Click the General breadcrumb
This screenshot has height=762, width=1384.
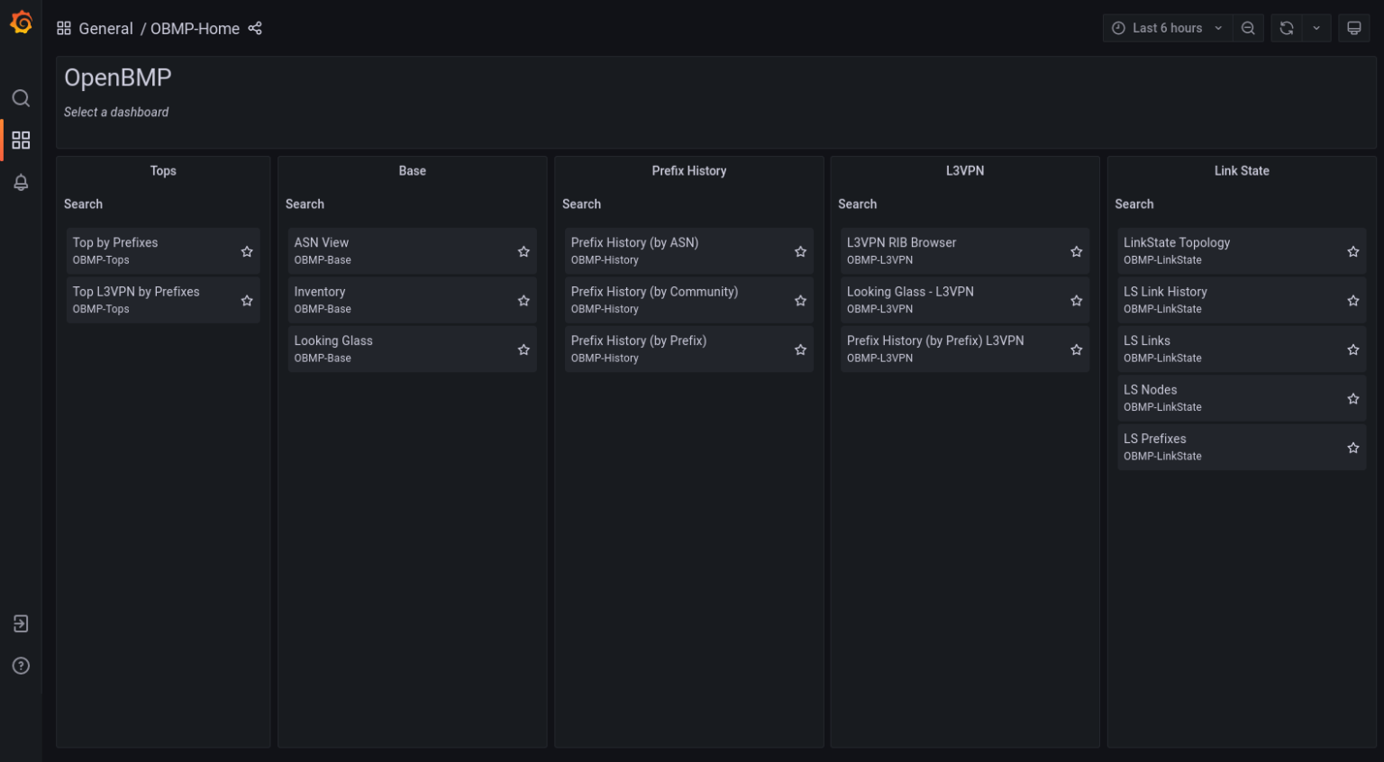coord(106,28)
